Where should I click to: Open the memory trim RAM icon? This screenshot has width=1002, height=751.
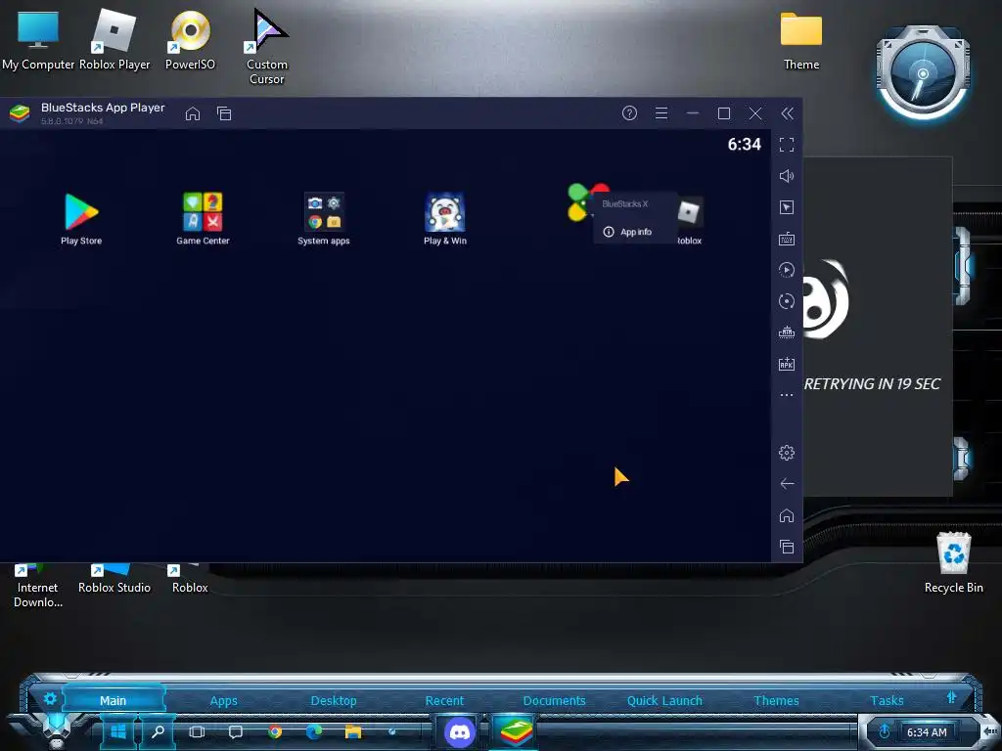[787, 332]
